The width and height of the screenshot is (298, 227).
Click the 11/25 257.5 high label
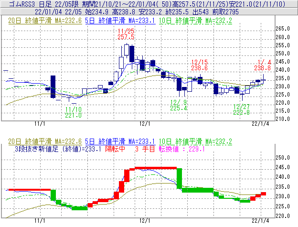[x=126, y=34]
